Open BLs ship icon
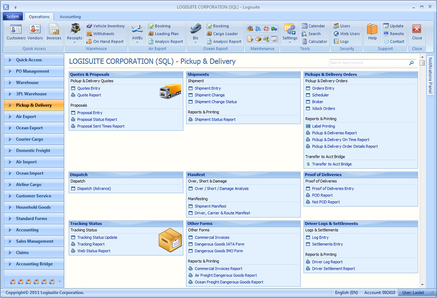 195,33
